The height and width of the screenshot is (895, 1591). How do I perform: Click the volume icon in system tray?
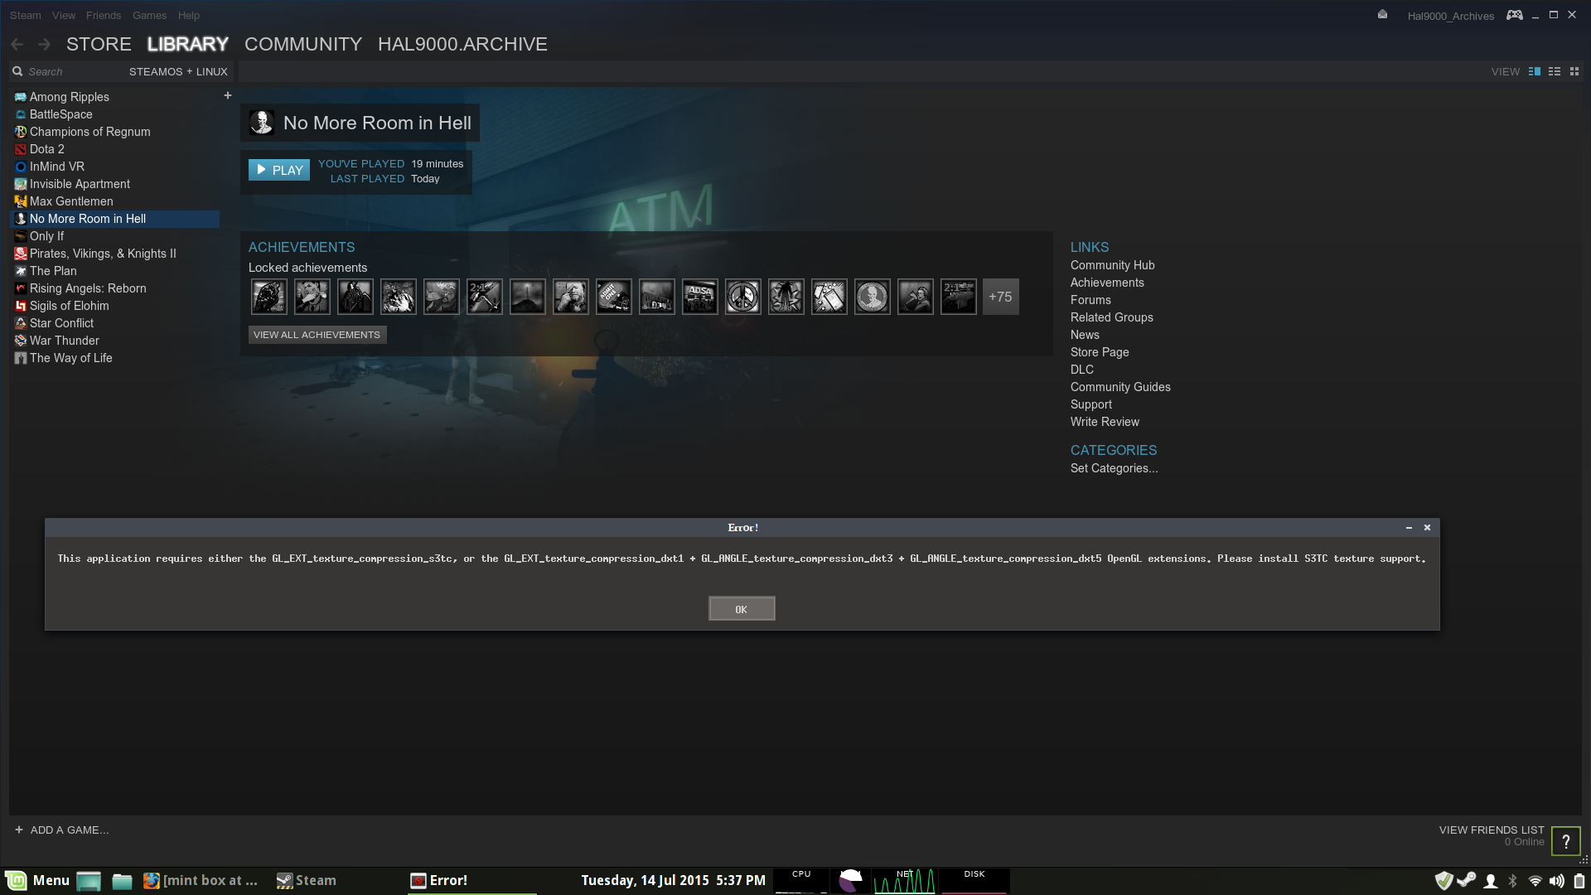(x=1557, y=881)
